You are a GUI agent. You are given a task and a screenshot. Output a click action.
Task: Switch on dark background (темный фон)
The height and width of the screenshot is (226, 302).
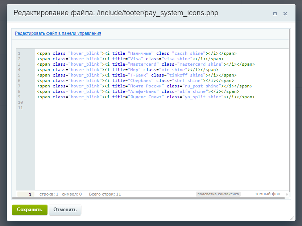click(x=268, y=194)
